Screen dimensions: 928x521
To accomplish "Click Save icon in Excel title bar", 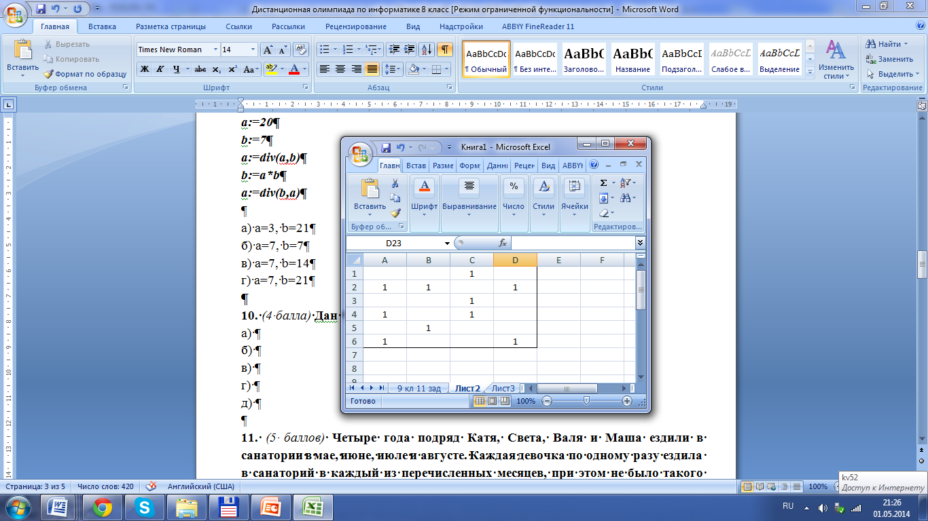I will point(386,147).
